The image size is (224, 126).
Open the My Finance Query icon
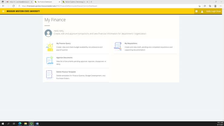pos(50,47)
